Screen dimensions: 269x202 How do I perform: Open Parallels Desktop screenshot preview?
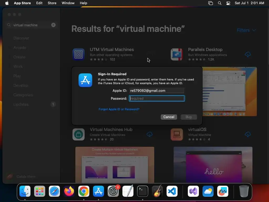(x=230, y=91)
